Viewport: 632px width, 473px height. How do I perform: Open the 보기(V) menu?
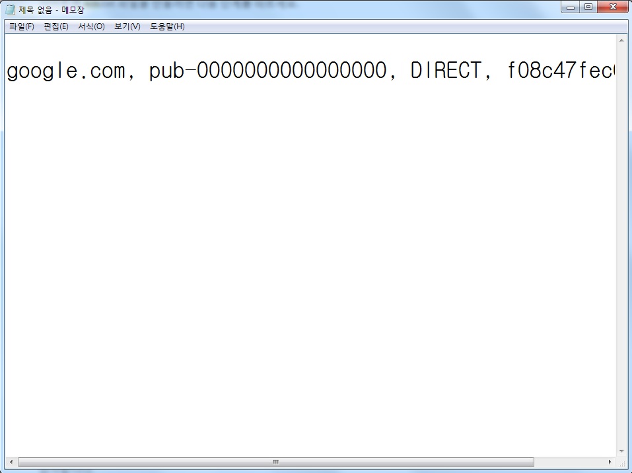[x=127, y=26]
